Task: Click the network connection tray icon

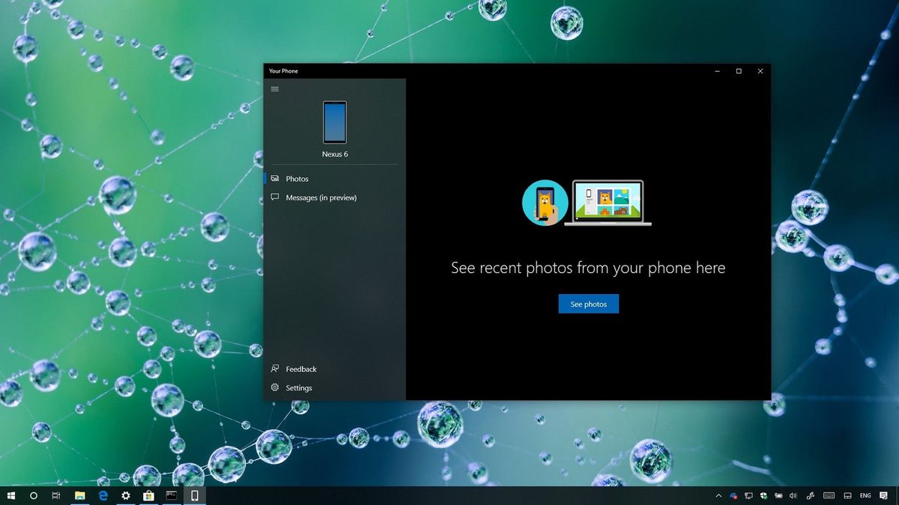Action: click(748, 496)
